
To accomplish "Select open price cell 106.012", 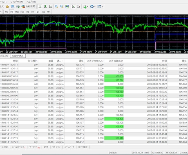I will (80, 142).
